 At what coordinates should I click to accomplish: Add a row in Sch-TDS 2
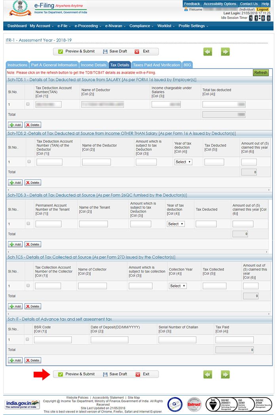click(x=15, y=183)
